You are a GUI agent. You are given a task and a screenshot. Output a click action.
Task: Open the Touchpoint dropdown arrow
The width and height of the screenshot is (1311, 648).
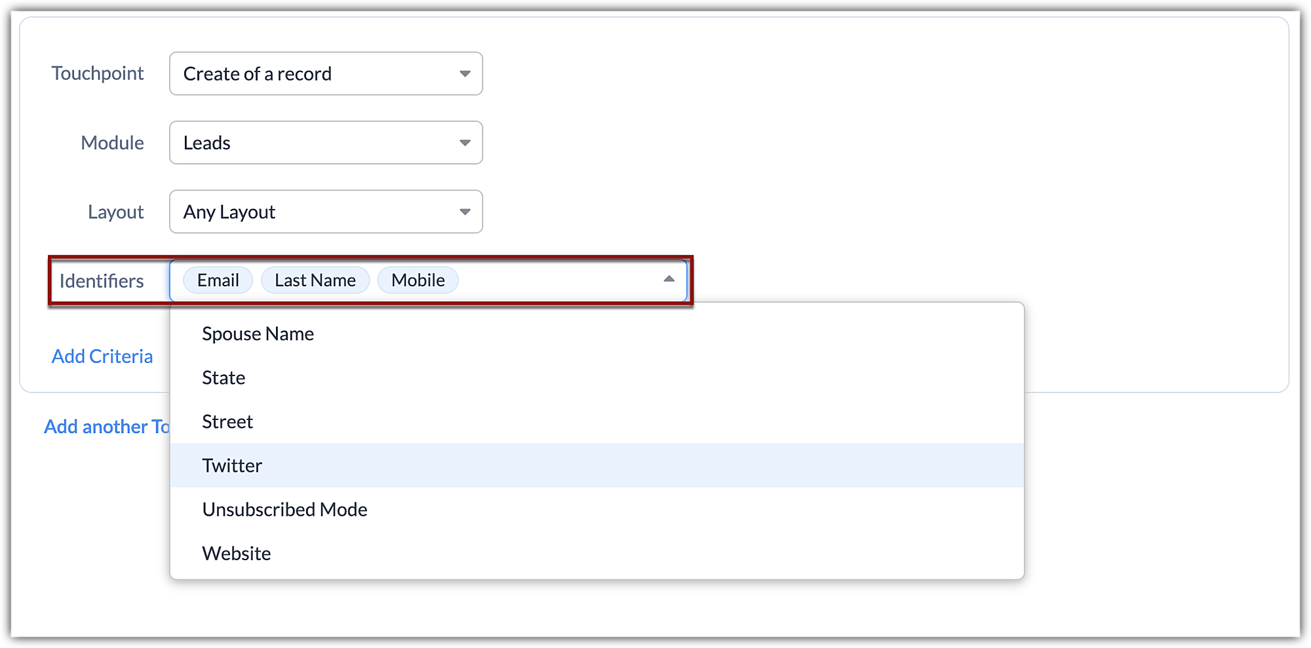(x=465, y=74)
